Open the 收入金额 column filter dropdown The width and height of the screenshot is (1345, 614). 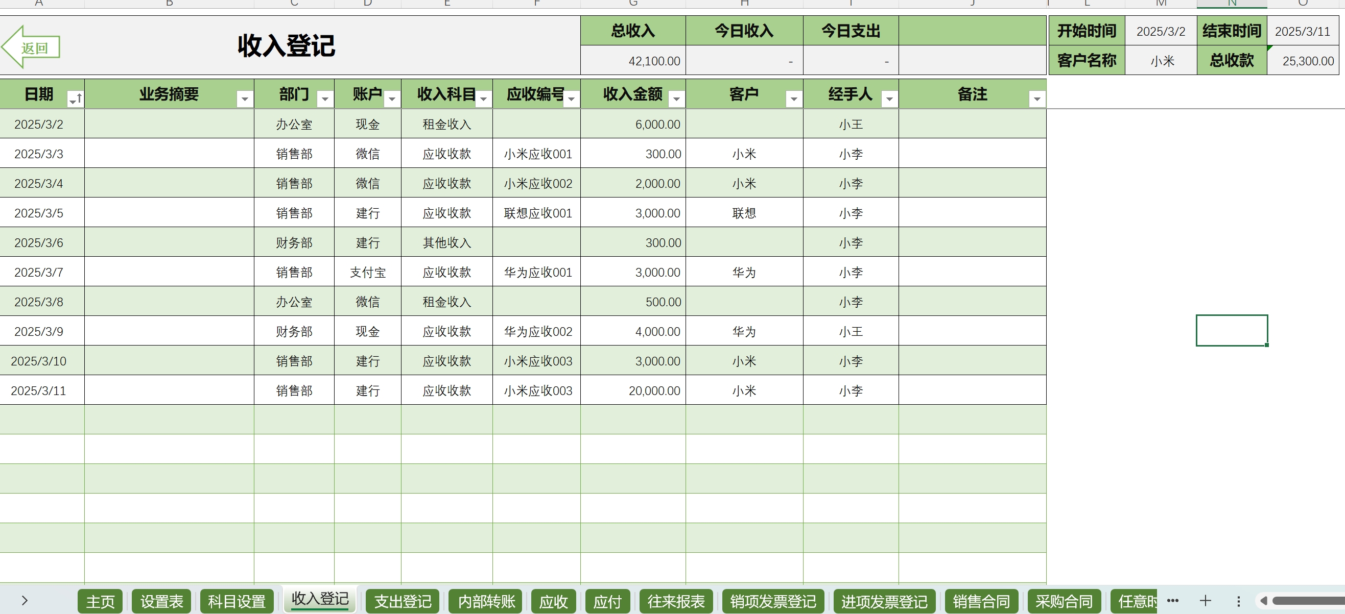click(x=677, y=99)
